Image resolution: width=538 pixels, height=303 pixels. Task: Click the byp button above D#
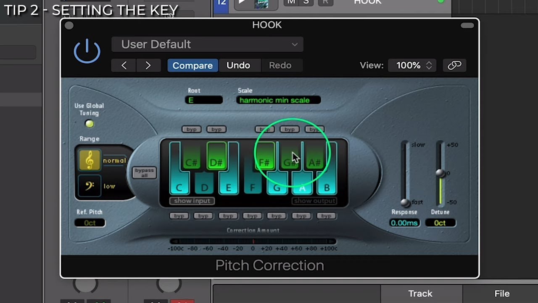[x=216, y=129]
